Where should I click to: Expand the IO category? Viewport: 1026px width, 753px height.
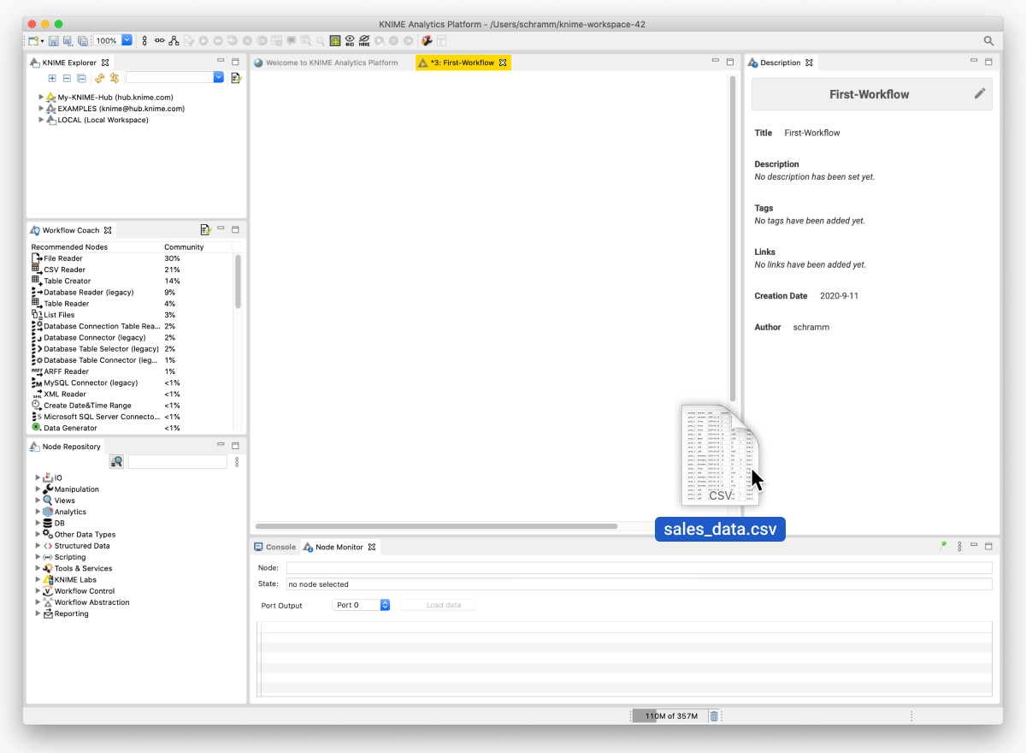38,477
